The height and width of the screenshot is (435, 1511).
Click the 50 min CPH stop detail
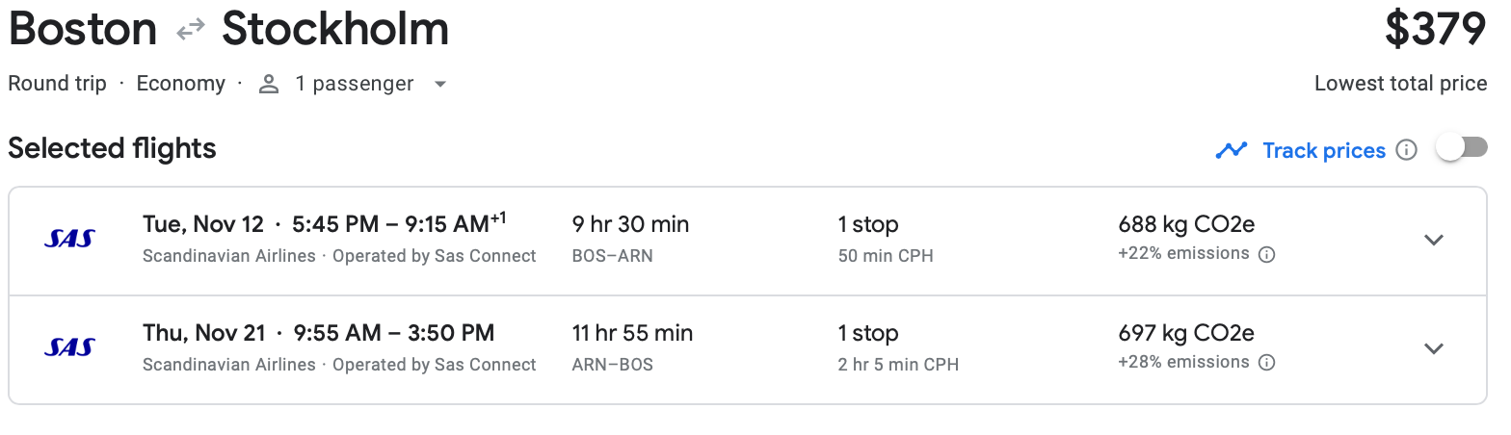click(x=886, y=256)
